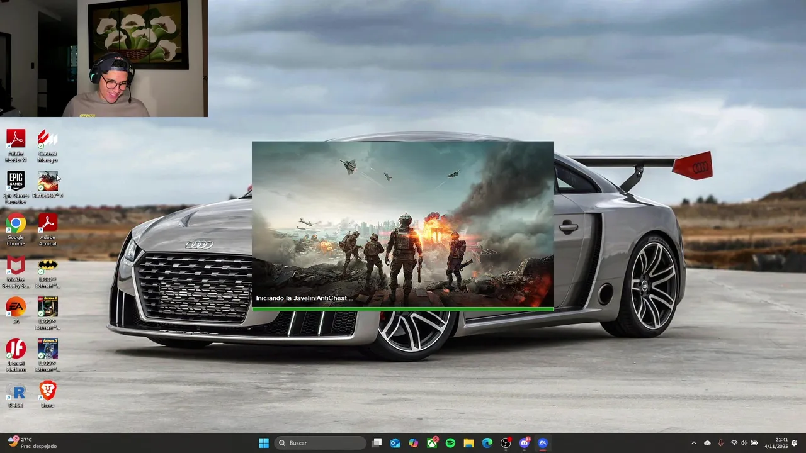This screenshot has width=806, height=453.
Task: Open Spotify from the taskbar
Action: point(450,443)
